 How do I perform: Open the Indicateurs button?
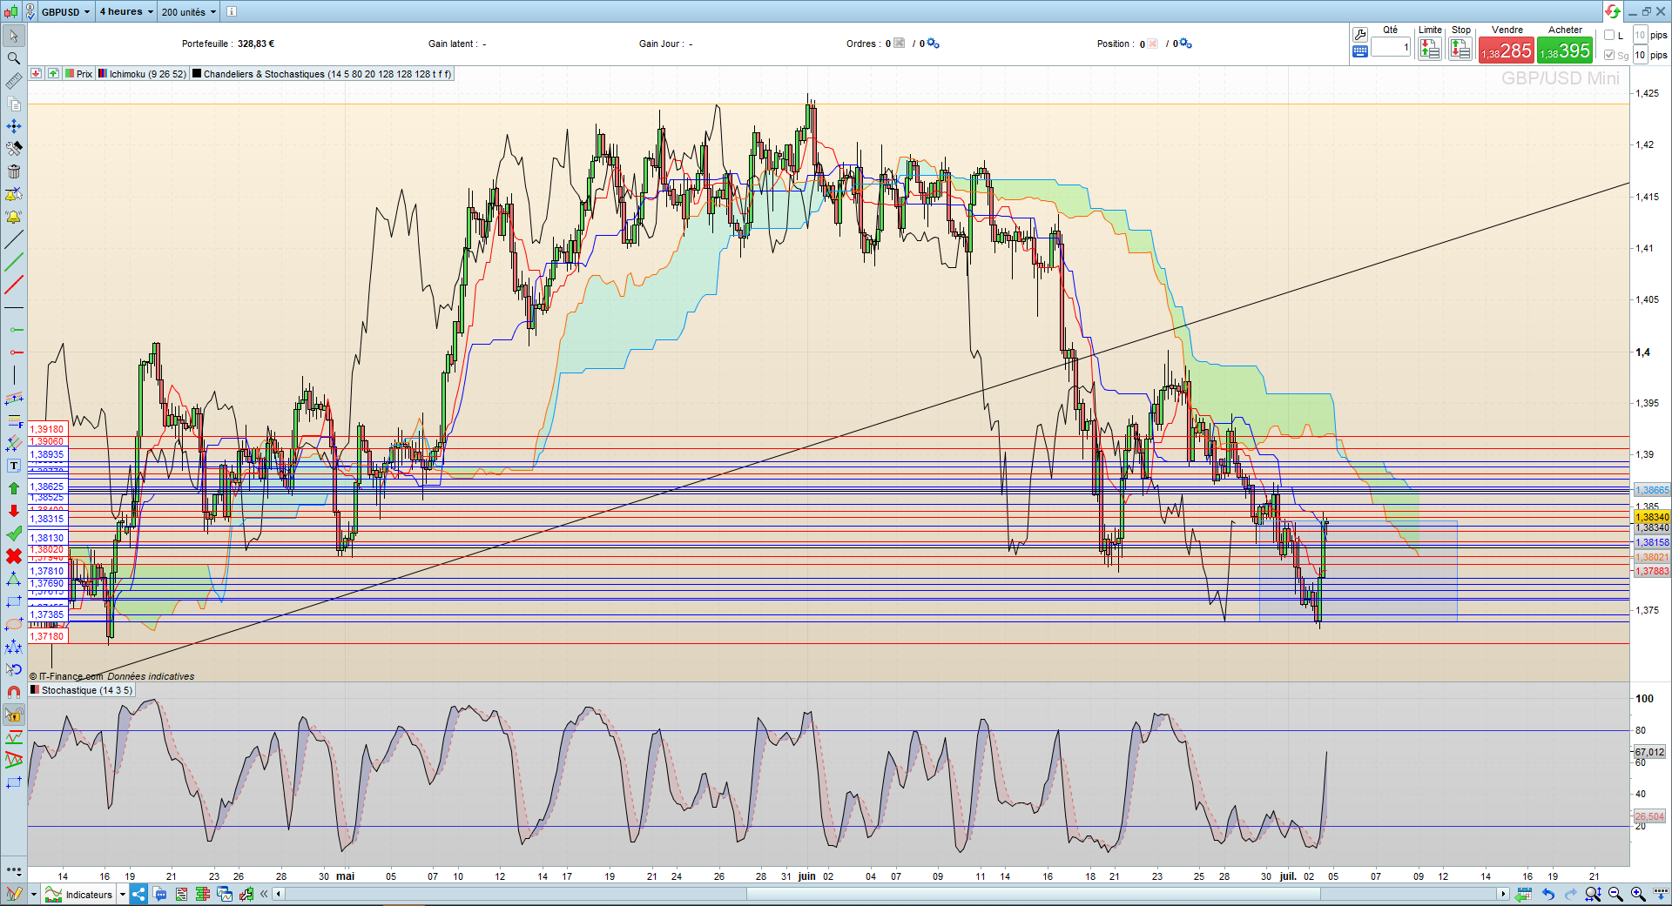point(79,894)
